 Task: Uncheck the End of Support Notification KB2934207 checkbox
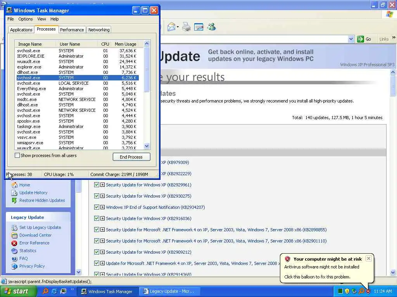(x=97, y=207)
